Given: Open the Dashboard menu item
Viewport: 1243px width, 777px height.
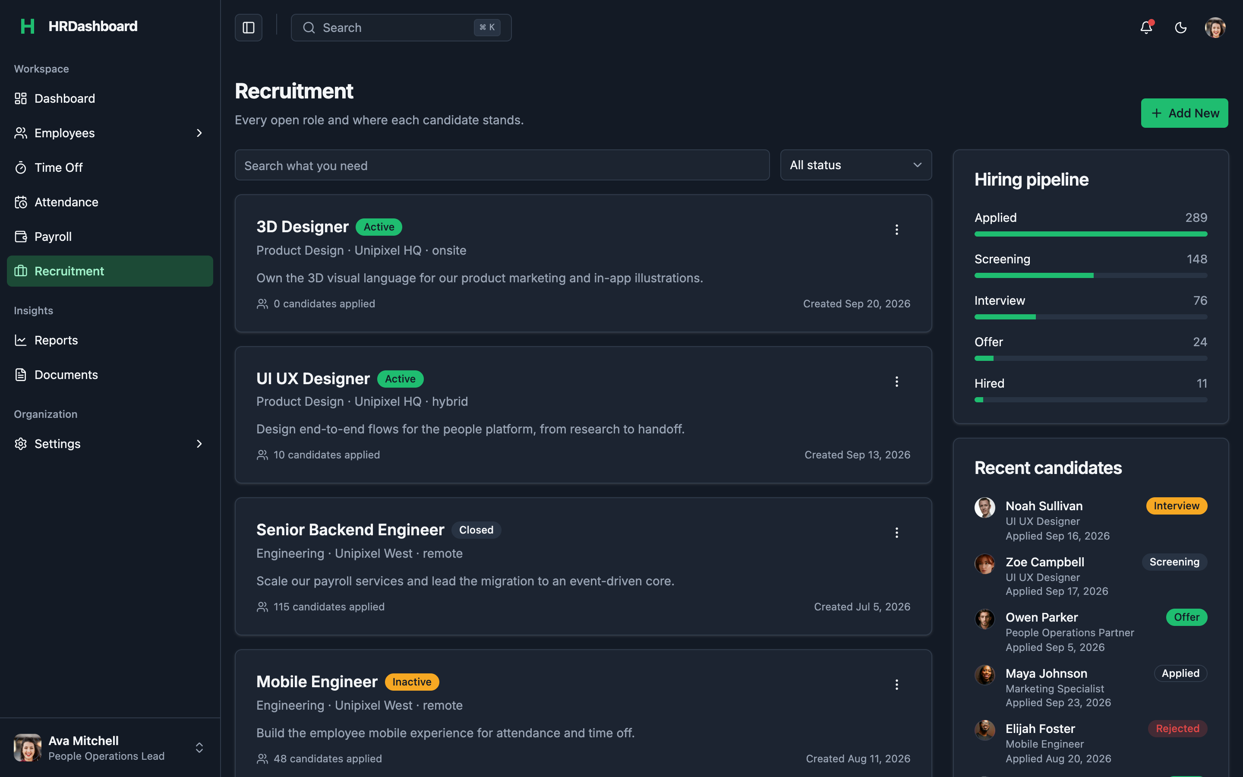Looking at the screenshot, I should [x=110, y=99].
